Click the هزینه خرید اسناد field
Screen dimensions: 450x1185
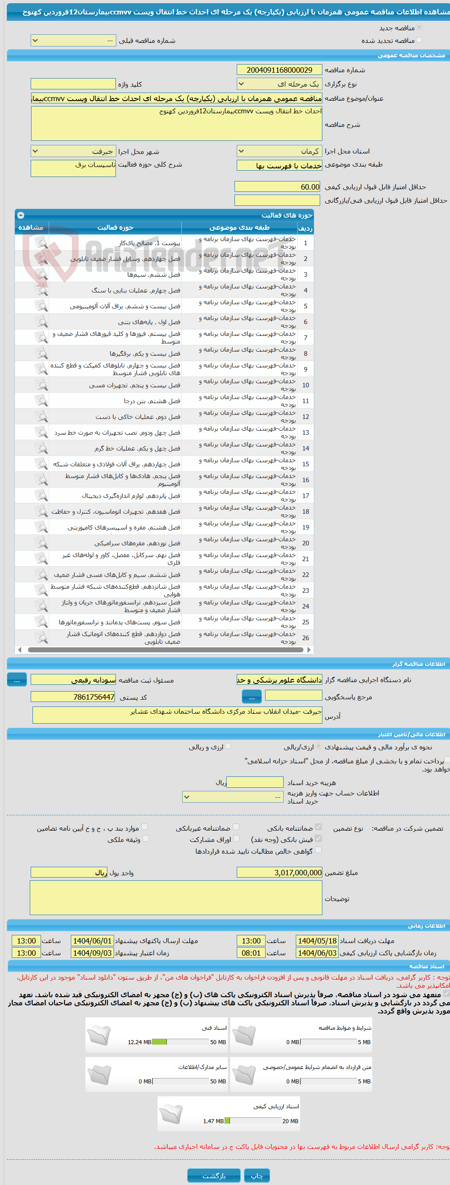coord(255,782)
